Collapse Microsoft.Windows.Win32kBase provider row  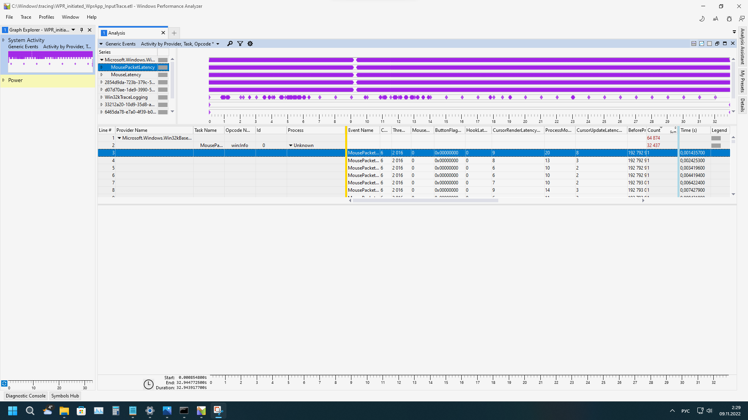point(119,138)
